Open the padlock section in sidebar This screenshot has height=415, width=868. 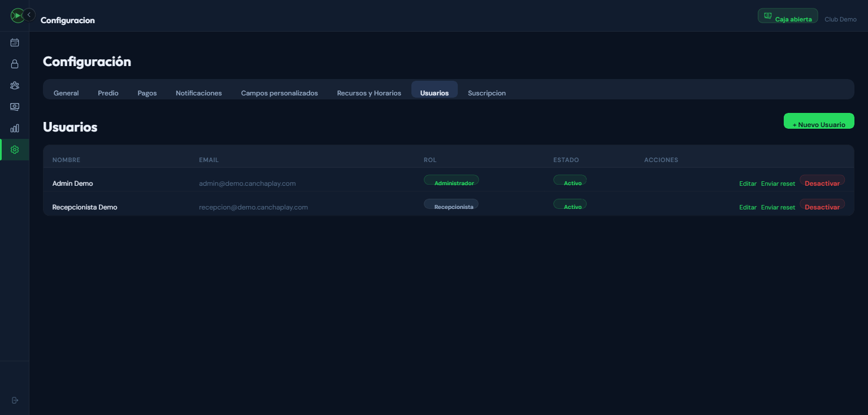pos(15,64)
